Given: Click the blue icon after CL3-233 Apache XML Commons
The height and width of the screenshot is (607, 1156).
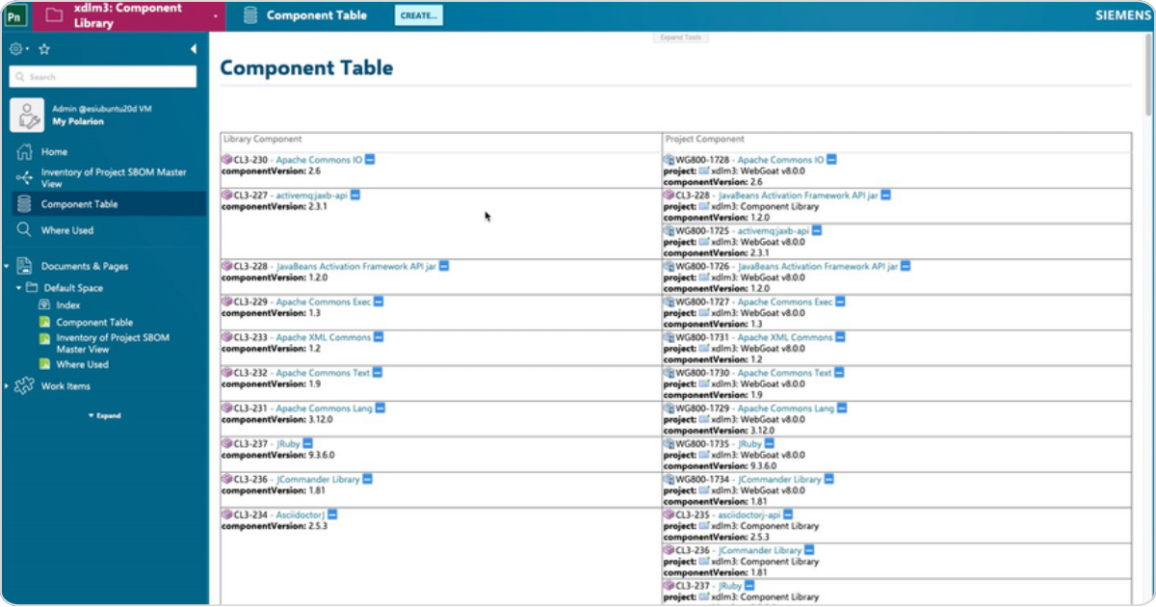Looking at the screenshot, I should coord(379,337).
